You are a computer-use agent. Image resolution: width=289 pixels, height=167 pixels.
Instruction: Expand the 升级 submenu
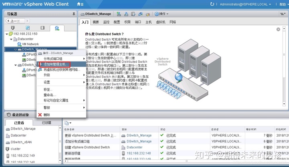click(61, 75)
